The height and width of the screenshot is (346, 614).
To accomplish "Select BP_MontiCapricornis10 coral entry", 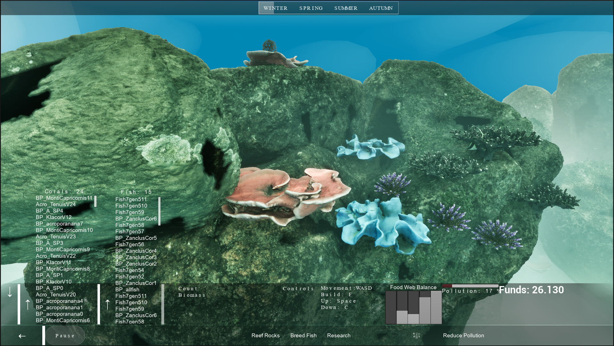I will (64, 230).
